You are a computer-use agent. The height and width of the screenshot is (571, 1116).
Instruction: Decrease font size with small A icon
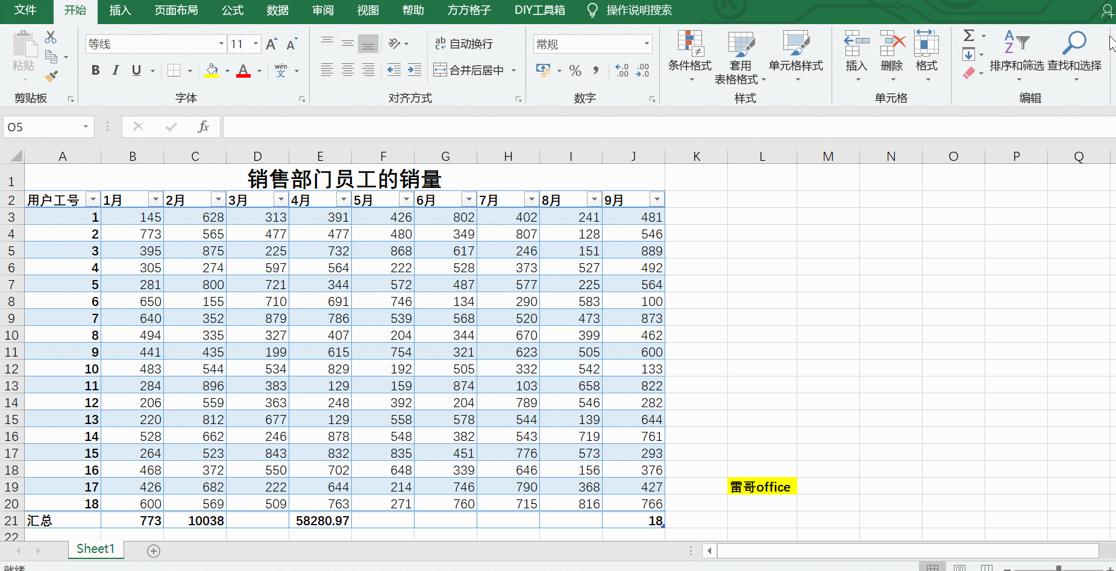[292, 44]
